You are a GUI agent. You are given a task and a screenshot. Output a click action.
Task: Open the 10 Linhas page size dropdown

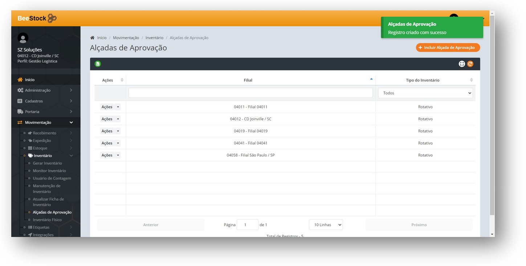pos(326,225)
